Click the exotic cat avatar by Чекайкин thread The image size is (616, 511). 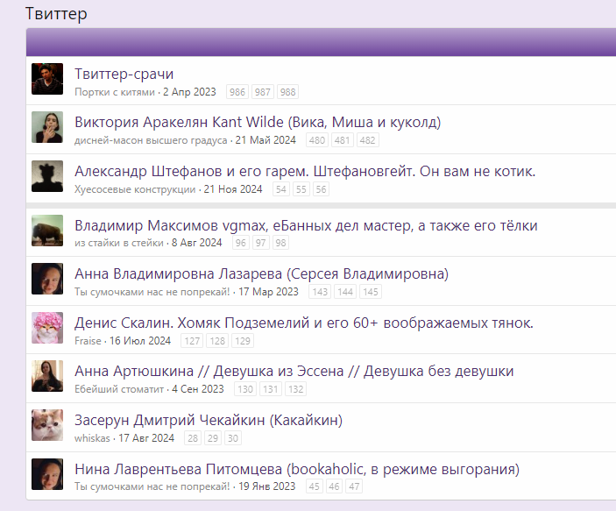tap(47, 425)
